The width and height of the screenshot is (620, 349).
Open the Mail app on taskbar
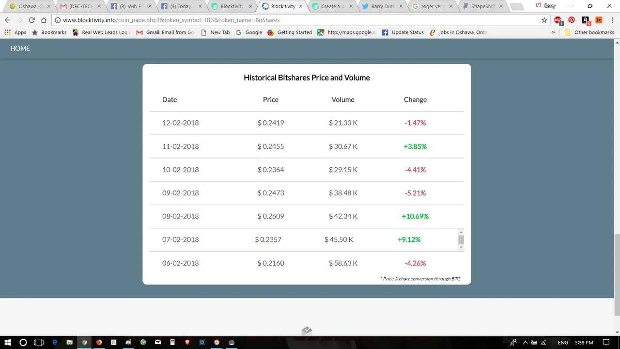click(x=157, y=342)
